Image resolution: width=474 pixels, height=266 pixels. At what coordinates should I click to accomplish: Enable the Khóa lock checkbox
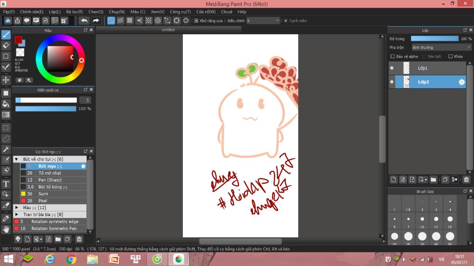click(x=450, y=56)
